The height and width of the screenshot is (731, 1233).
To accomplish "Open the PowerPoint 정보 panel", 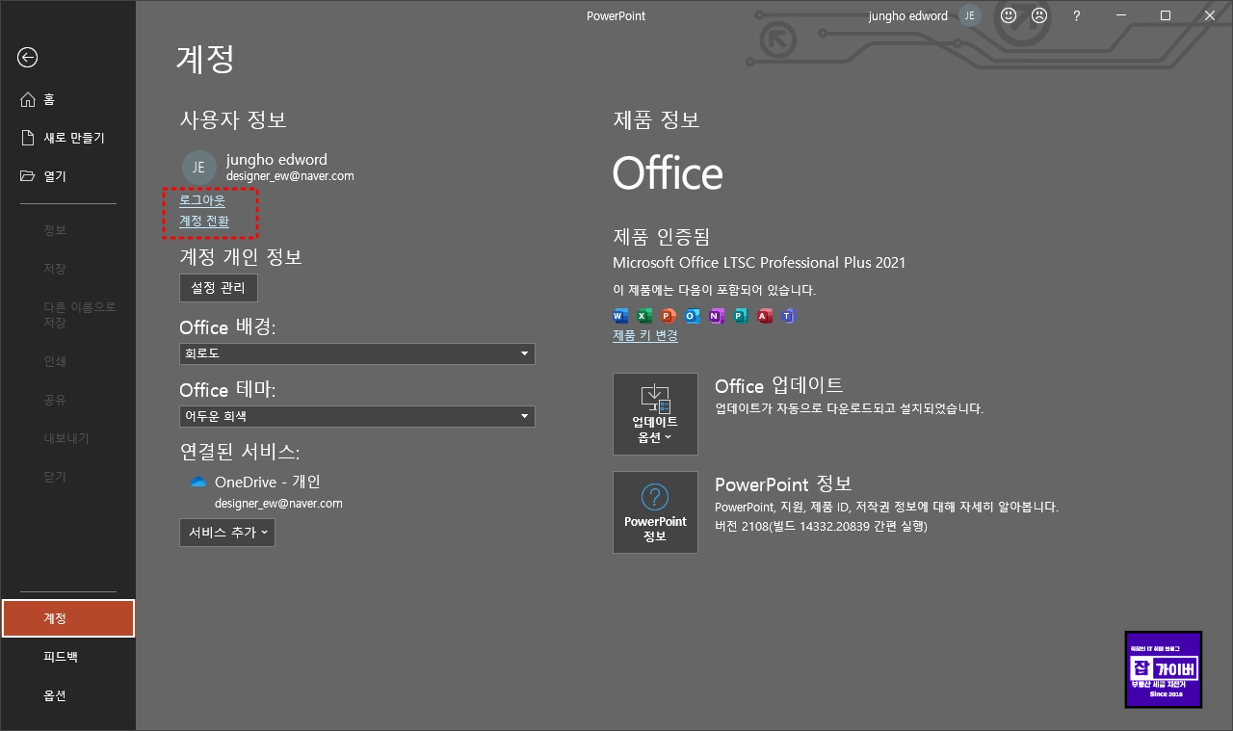I will tap(655, 512).
